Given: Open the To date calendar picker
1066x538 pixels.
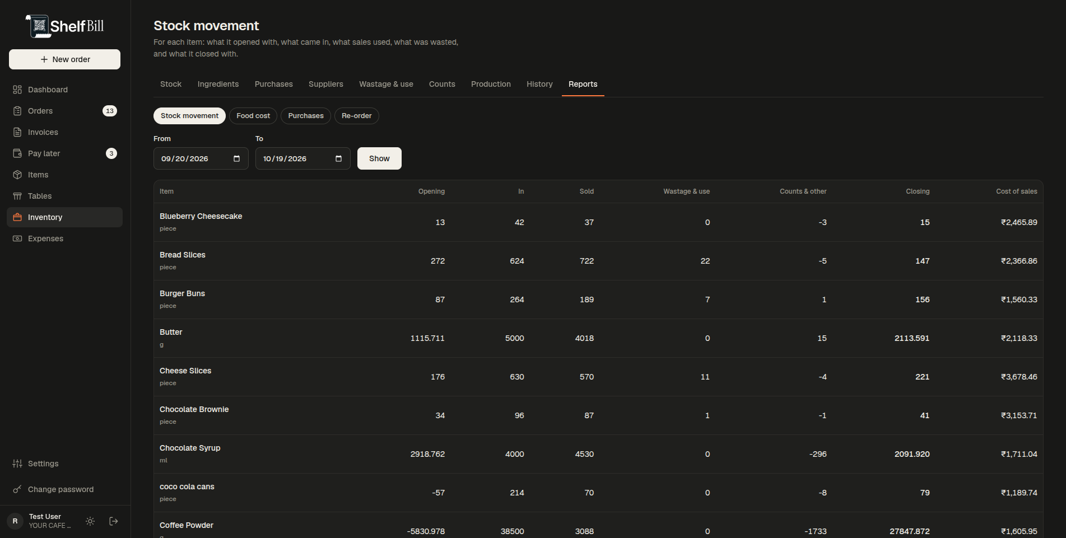Looking at the screenshot, I should click(338, 159).
